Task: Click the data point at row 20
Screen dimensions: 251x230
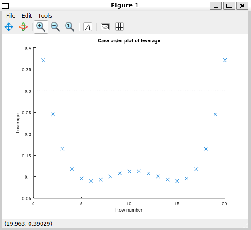Action: [x=225, y=60]
